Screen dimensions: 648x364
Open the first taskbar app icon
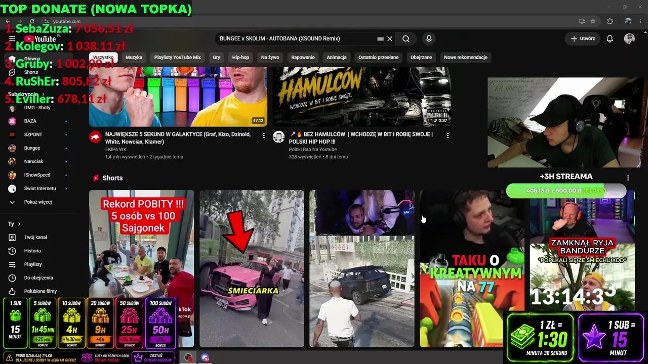(188, 357)
